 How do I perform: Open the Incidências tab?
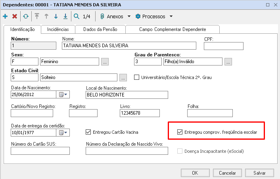(58, 29)
